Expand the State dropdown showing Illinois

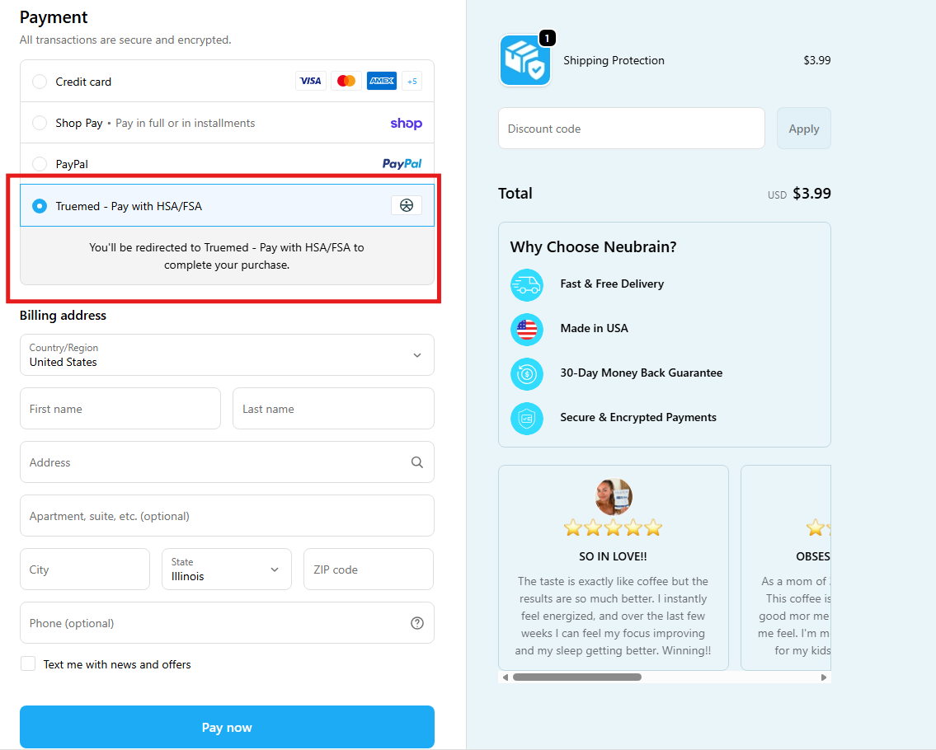pos(227,570)
